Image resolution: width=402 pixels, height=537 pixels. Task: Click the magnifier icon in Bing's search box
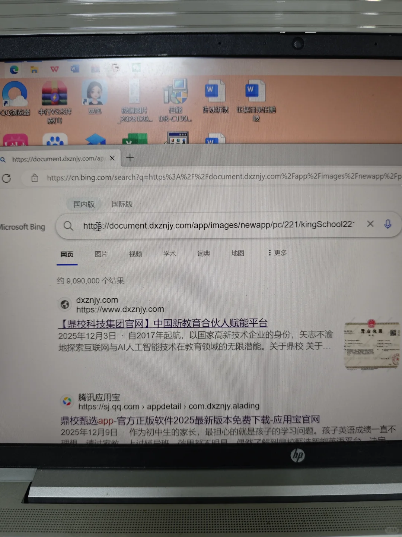coord(68,226)
